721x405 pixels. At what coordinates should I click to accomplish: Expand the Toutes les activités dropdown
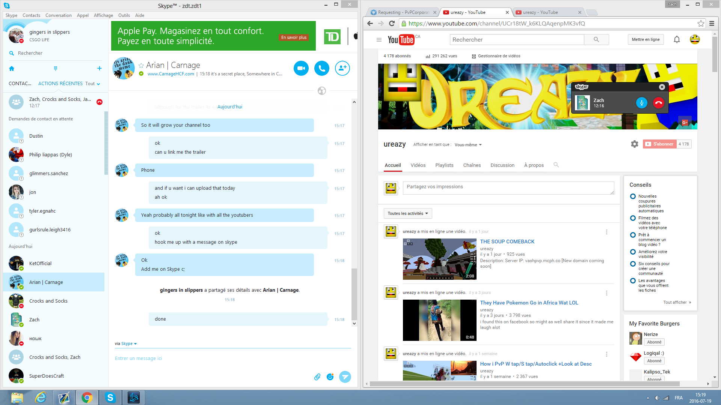pyautogui.click(x=408, y=213)
